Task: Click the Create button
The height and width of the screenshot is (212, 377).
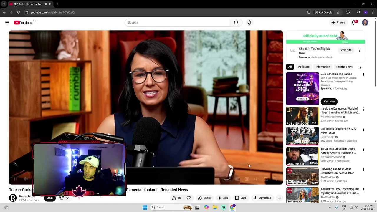Action: [x=338, y=23]
